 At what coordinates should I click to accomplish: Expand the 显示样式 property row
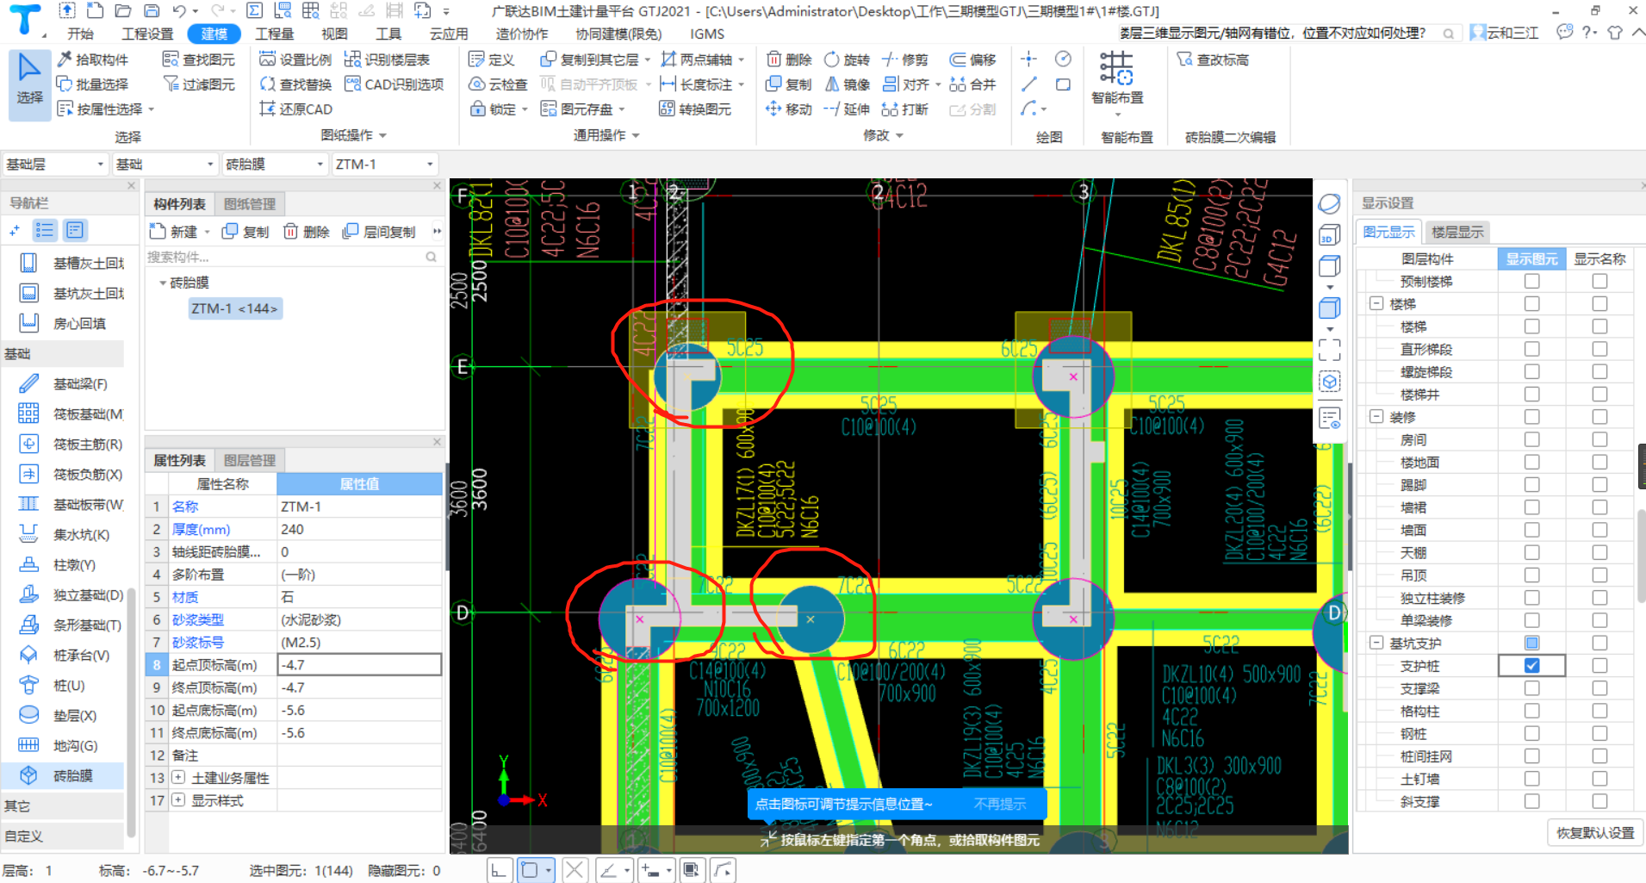(178, 799)
